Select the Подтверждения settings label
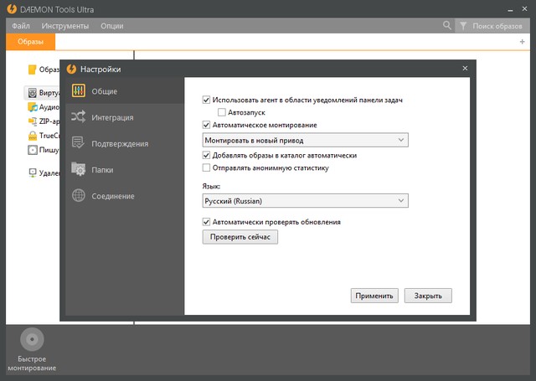This screenshot has width=536, height=381. tap(120, 144)
